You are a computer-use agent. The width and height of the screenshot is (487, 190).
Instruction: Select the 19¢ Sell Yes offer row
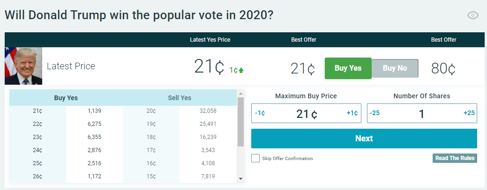[x=180, y=124]
